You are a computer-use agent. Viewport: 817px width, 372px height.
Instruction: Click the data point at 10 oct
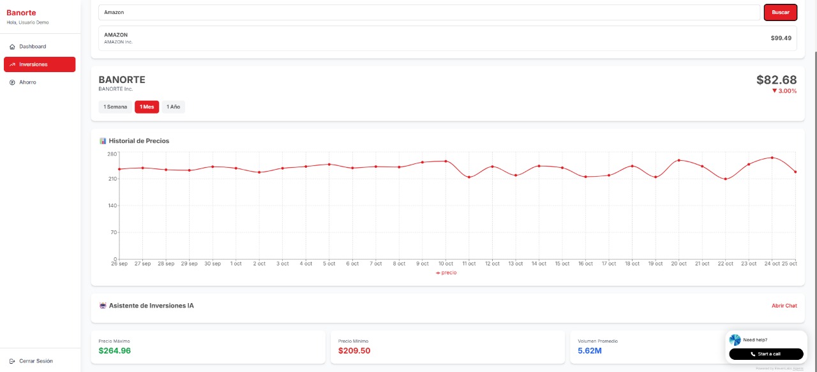pyautogui.click(x=446, y=161)
